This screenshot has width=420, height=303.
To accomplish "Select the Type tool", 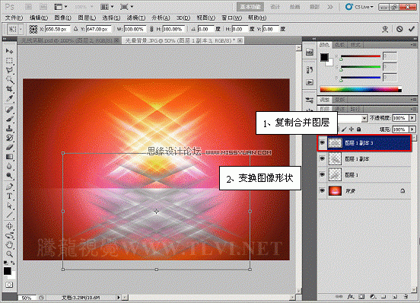I will [x=9, y=196].
